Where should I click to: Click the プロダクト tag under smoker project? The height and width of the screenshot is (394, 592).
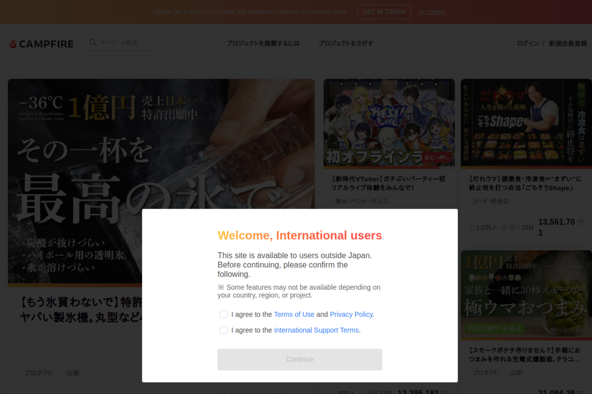point(485,373)
